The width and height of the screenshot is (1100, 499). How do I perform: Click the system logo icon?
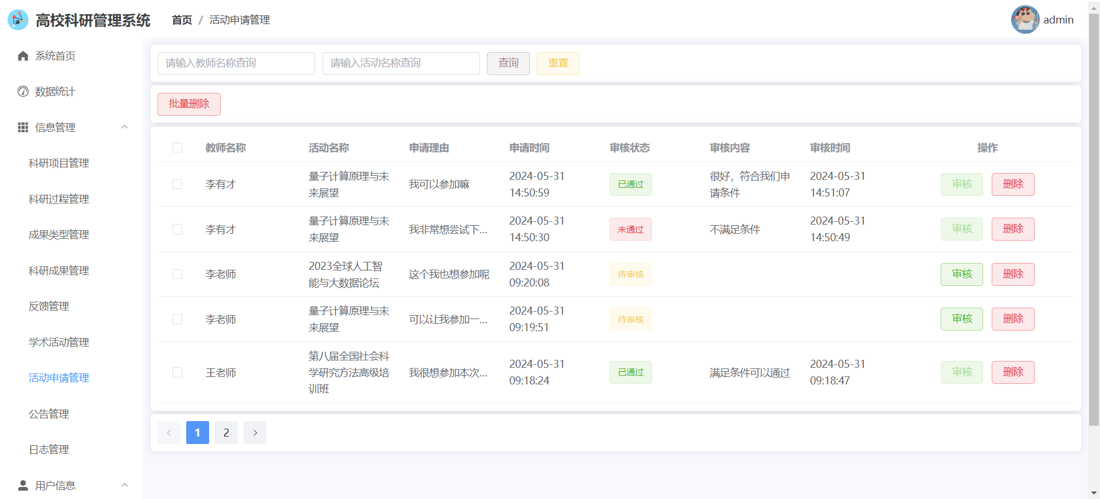coord(18,20)
